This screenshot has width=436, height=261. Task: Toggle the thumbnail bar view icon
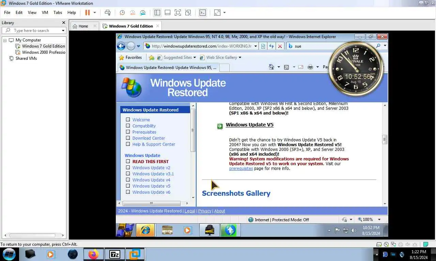[167, 13]
